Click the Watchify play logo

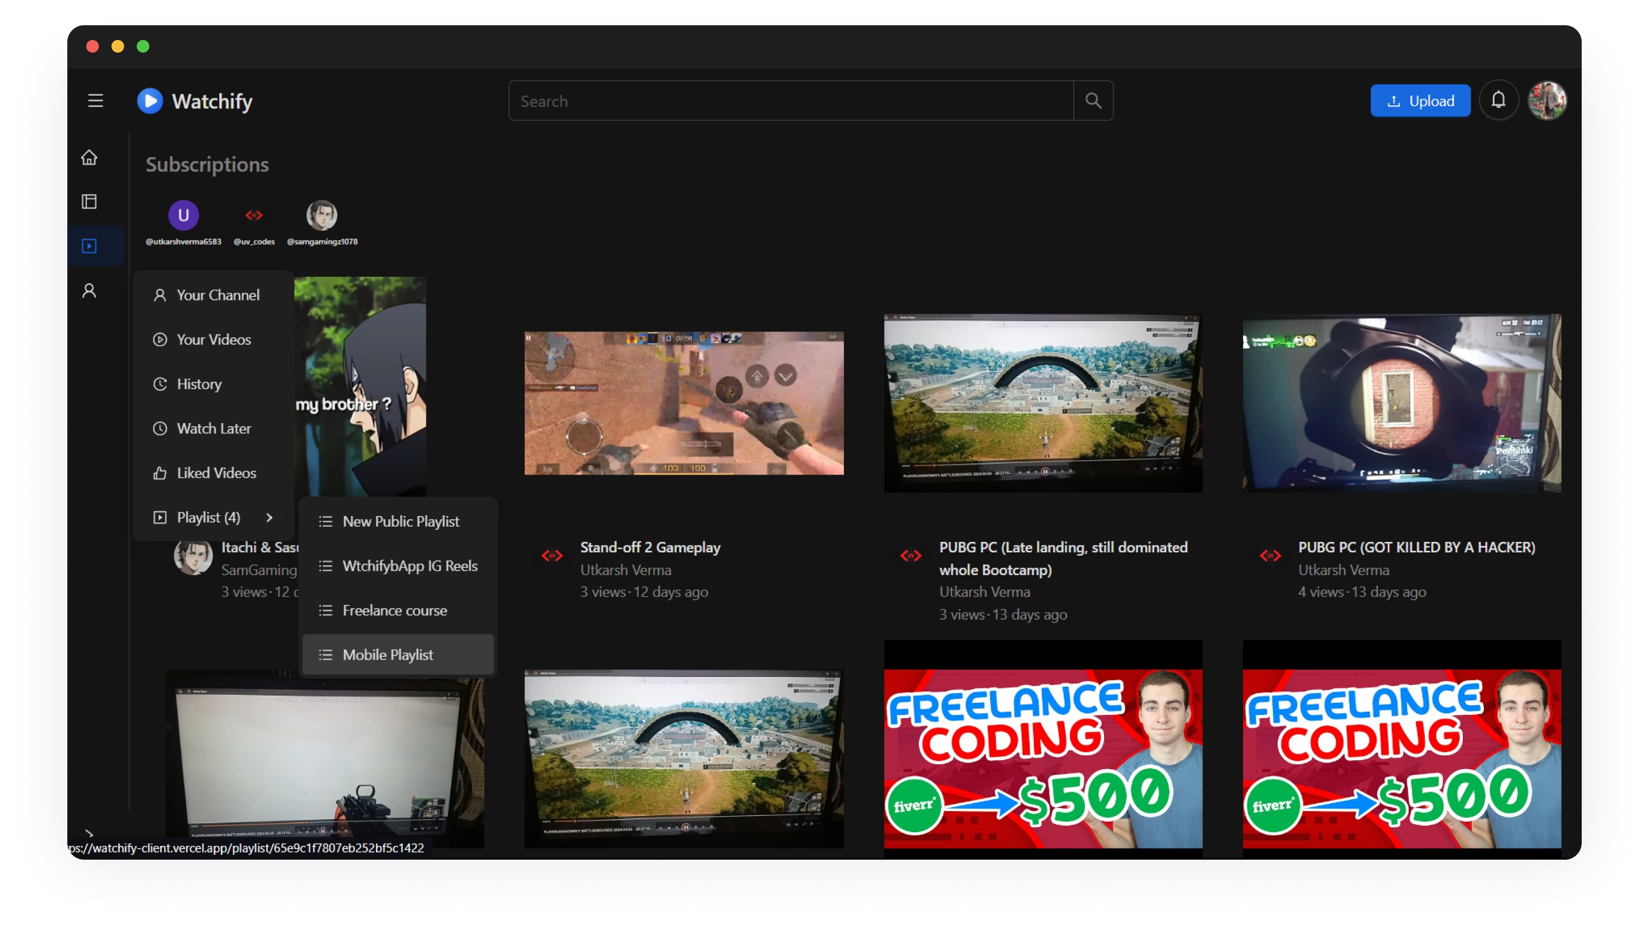pos(150,100)
